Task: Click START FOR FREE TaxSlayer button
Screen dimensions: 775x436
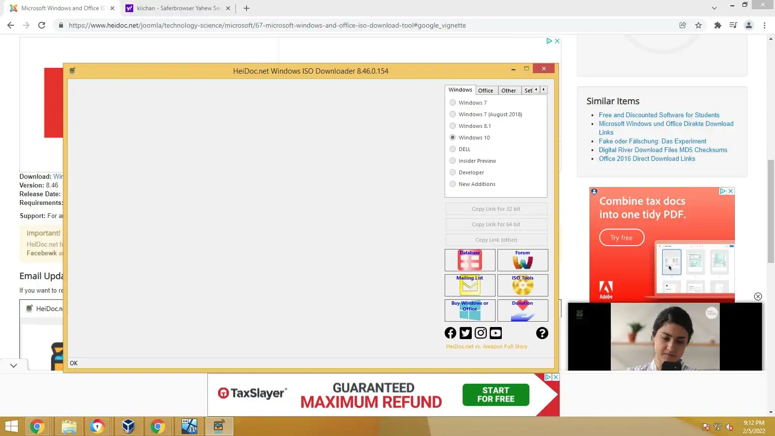Action: click(x=496, y=394)
